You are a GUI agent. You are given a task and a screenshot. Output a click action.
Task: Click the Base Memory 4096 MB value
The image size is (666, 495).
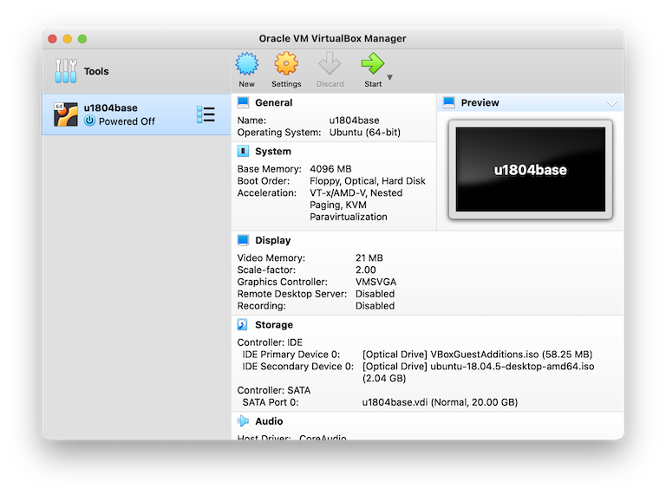[x=330, y=169]
